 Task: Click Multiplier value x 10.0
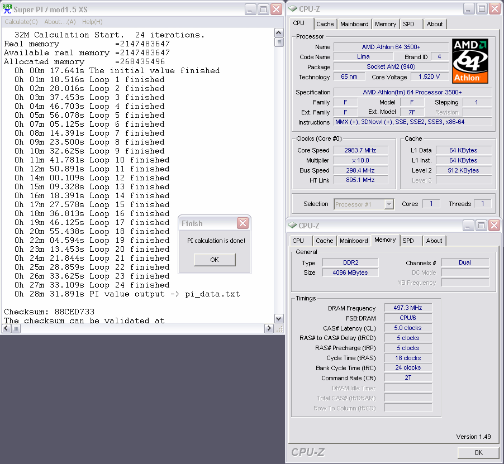tap(360, 160)
